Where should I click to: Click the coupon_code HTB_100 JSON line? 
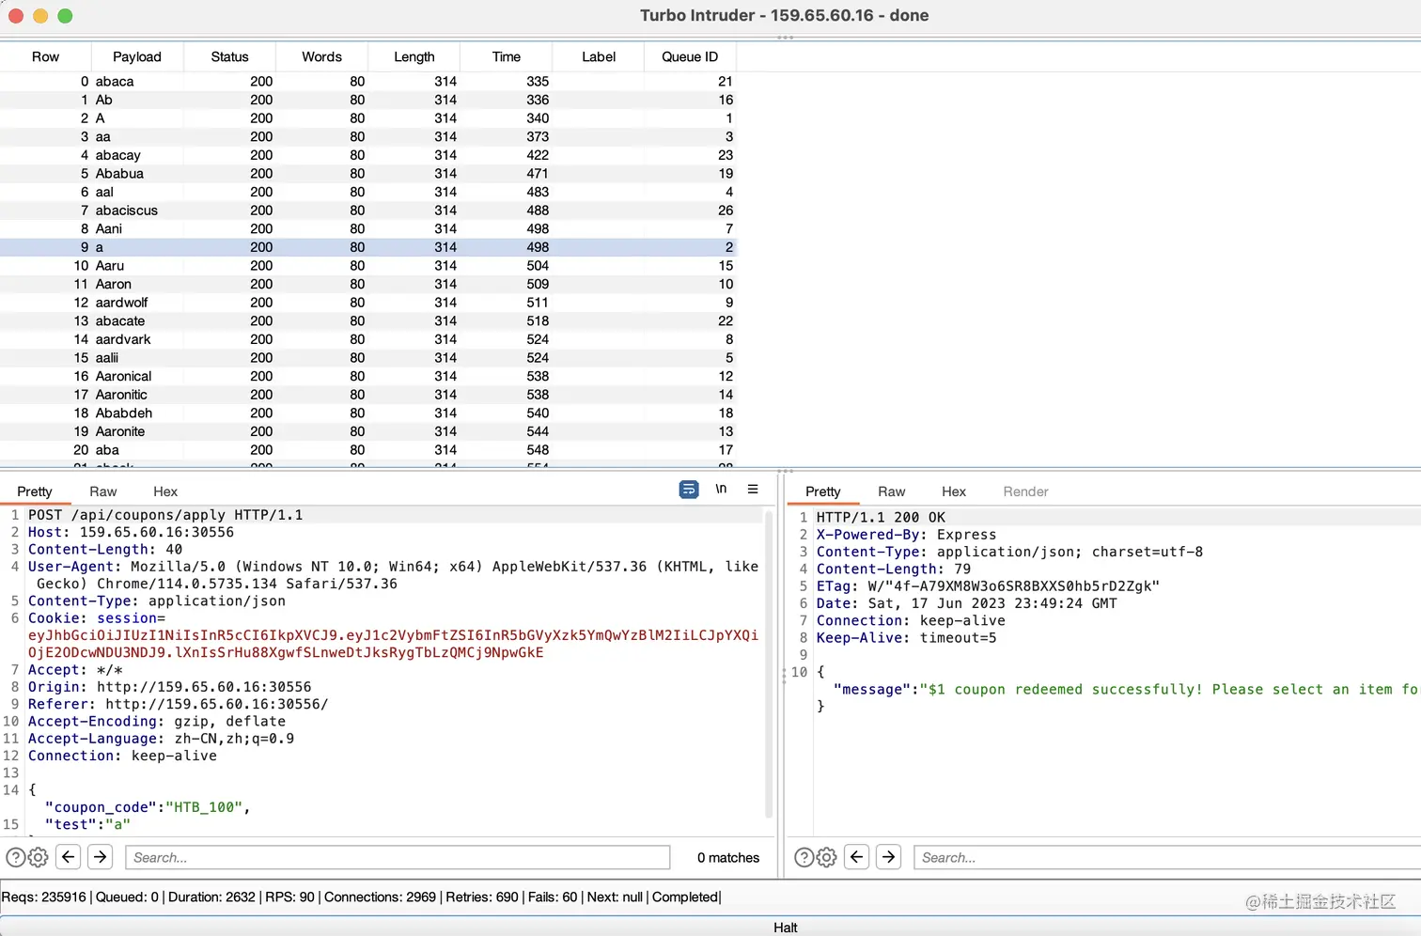pyautogui.click(x=148, y=807)
